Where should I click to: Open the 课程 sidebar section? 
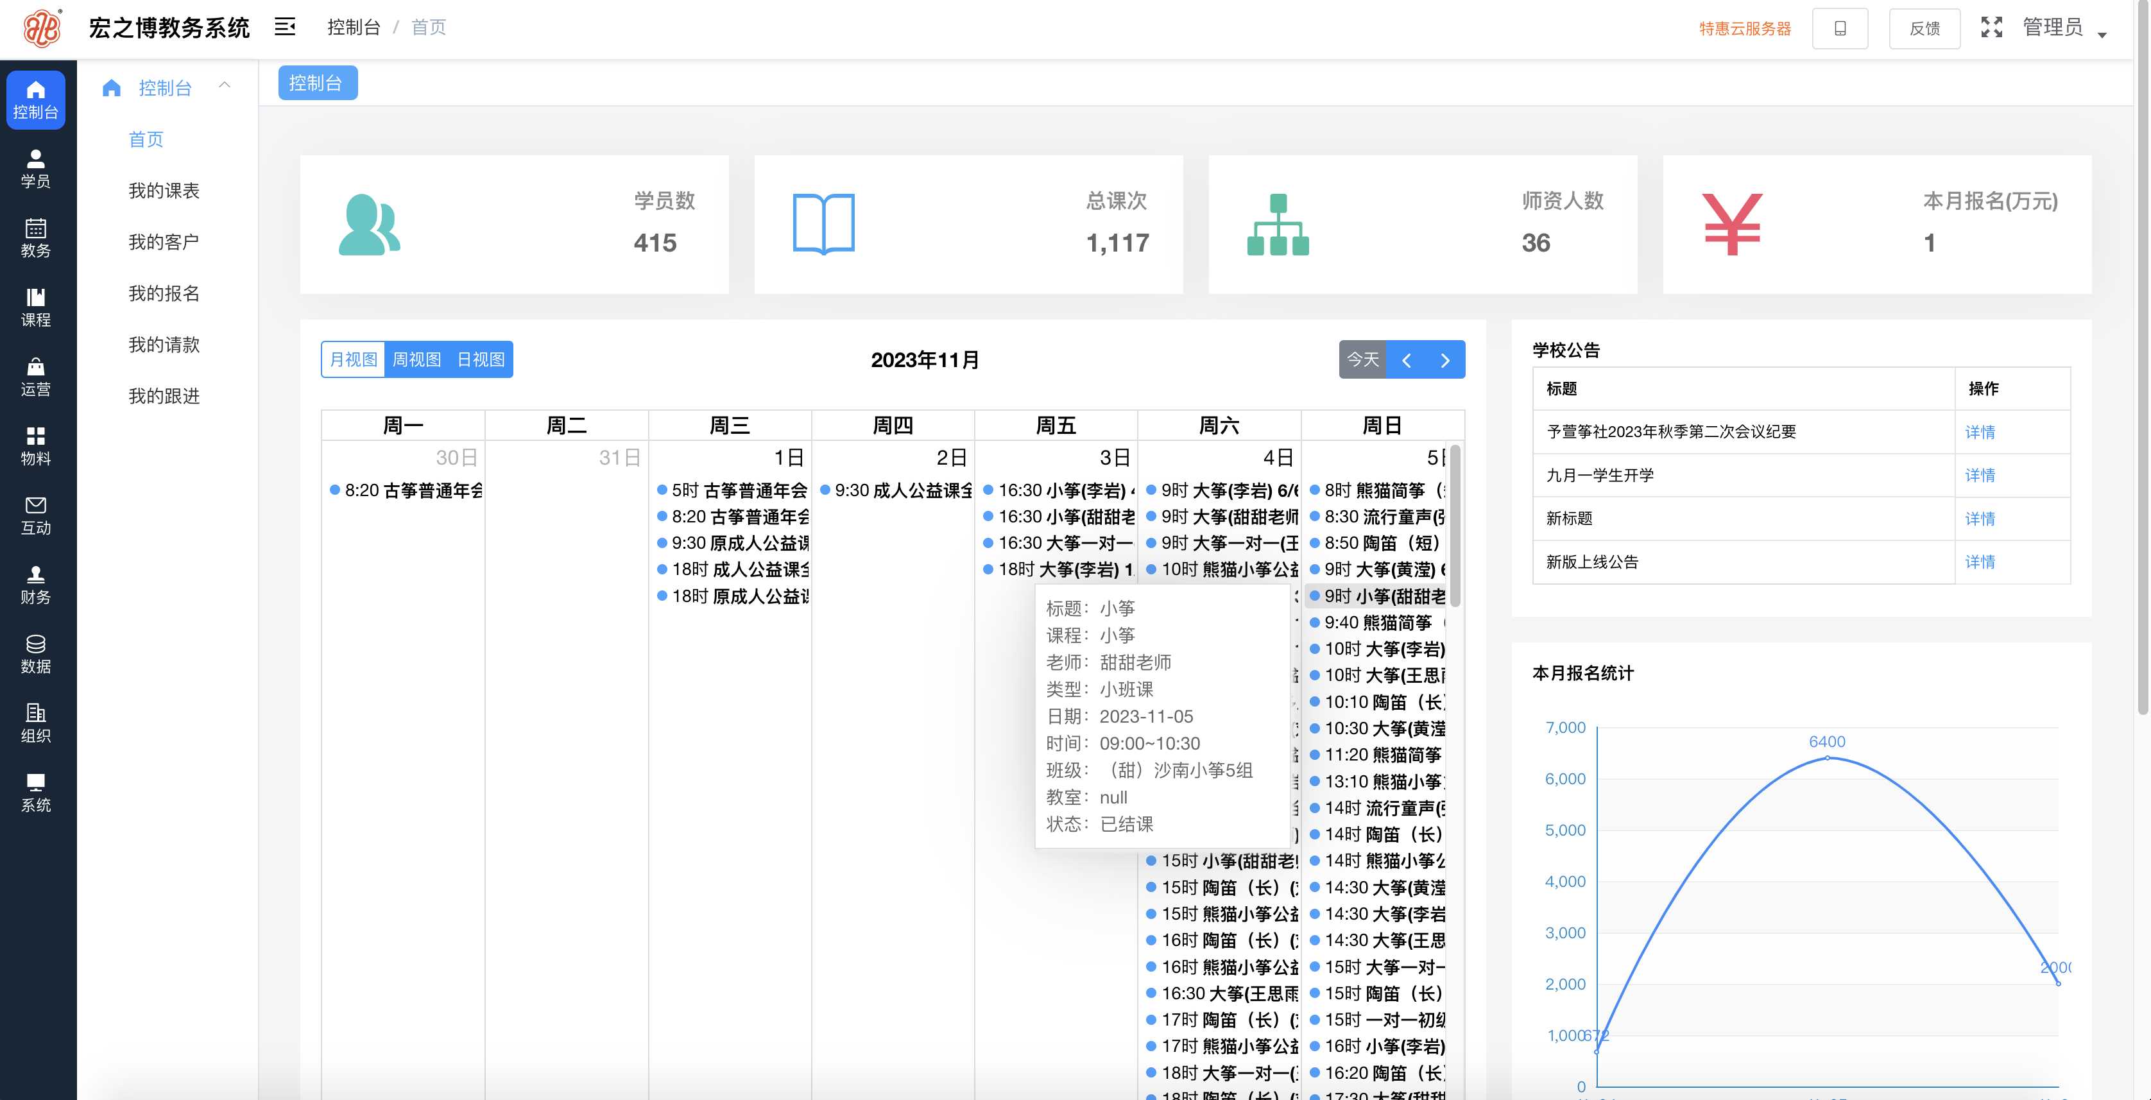[x=36, y=307]
